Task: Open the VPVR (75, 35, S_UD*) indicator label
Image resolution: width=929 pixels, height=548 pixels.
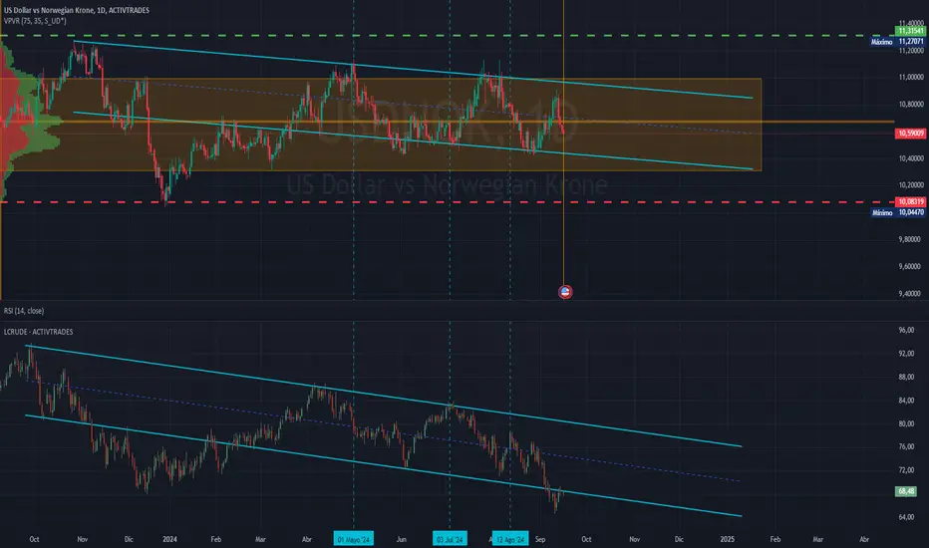Action: tap(35, 21)
